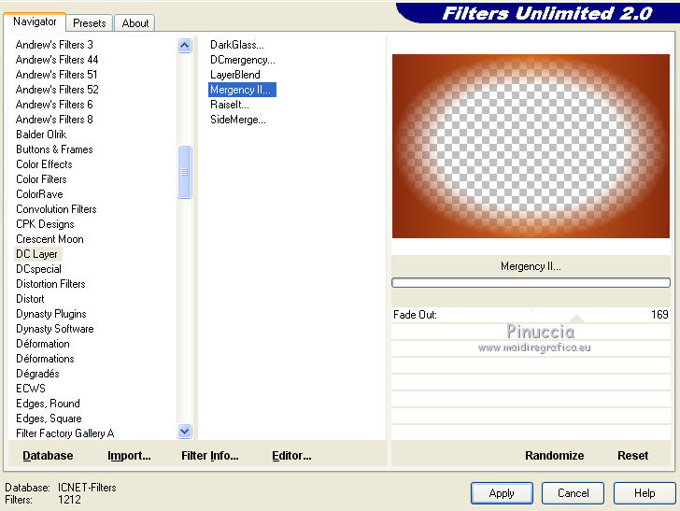This screenshot has height=511, width=680.
Task: Select DCspecial category
Action: pos(38,269)
